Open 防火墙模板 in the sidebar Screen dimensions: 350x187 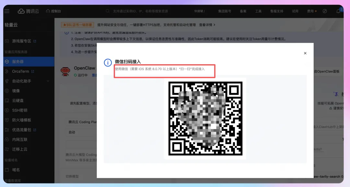pos(21,120)
